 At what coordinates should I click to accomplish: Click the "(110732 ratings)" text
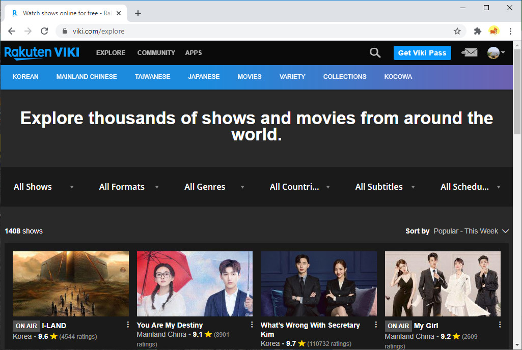click(329, 344)
